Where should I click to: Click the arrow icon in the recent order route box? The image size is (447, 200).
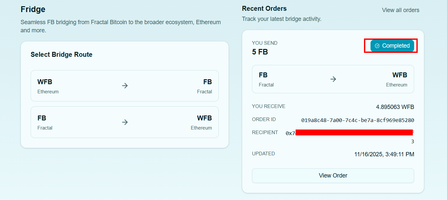coord(333,79)
